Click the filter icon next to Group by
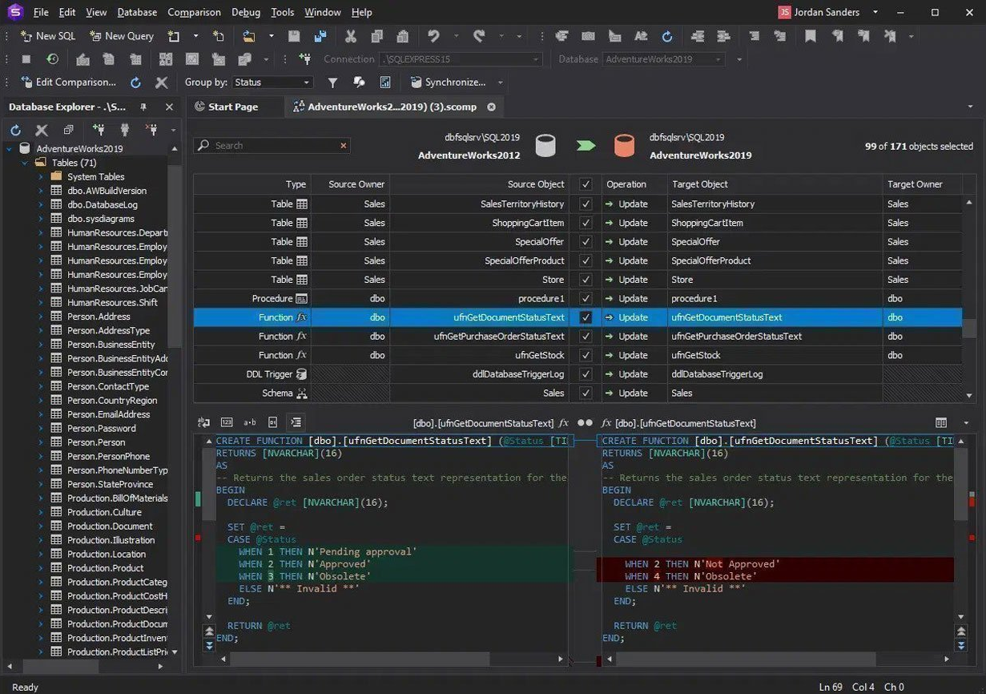Viewport: 986px width, 694px height. click(x=332, y=82)
